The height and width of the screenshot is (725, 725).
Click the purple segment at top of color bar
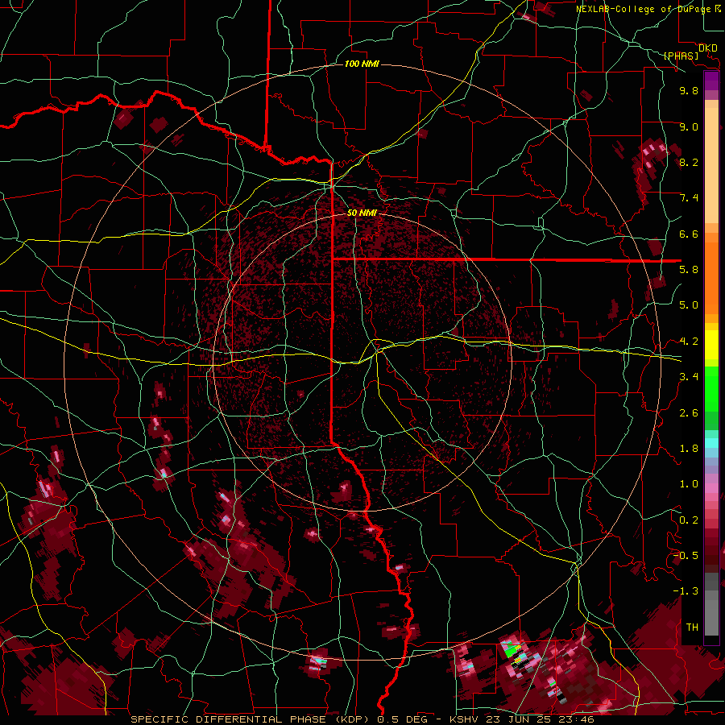coord(711,81)
